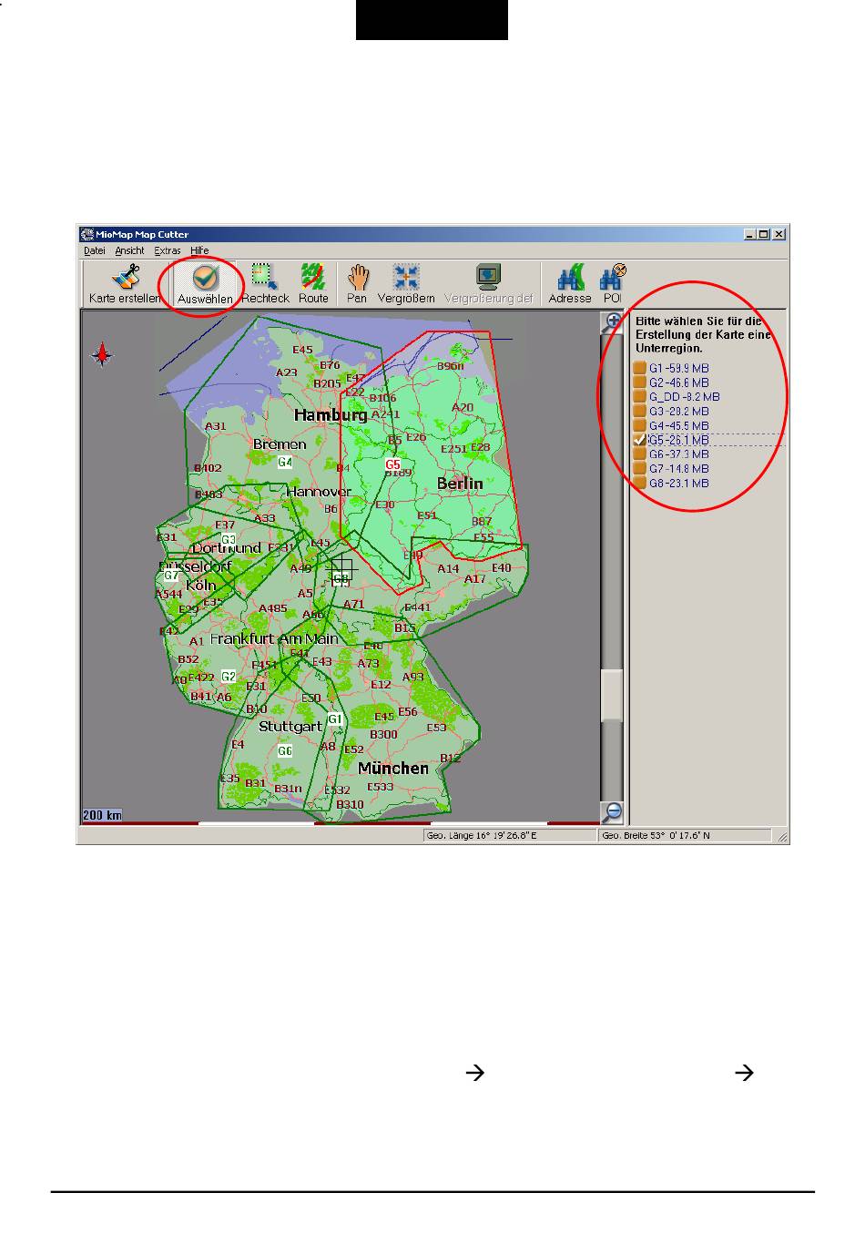Activate the Rechteck selection tool

coord(265,283)
